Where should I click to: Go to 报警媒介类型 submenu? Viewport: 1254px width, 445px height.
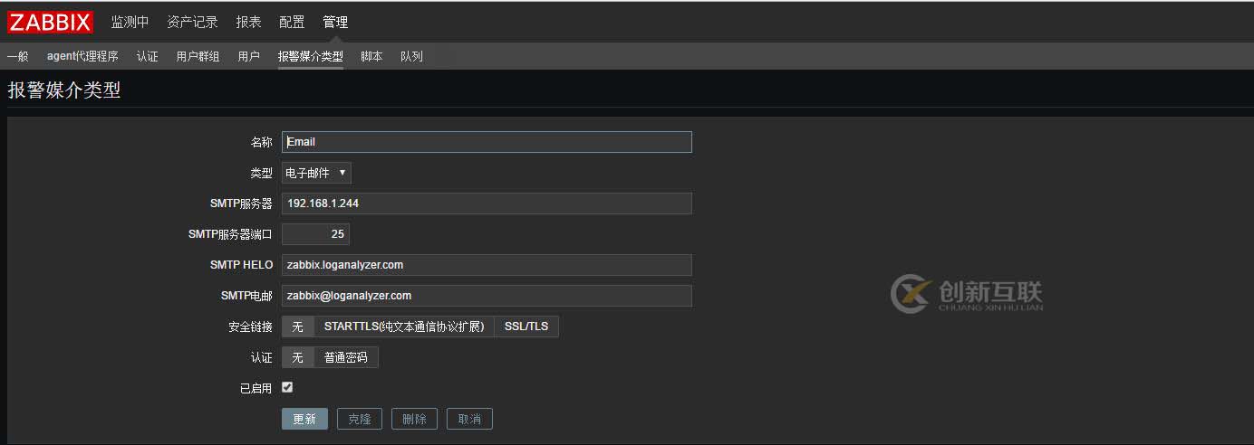(x=310, y=56)
